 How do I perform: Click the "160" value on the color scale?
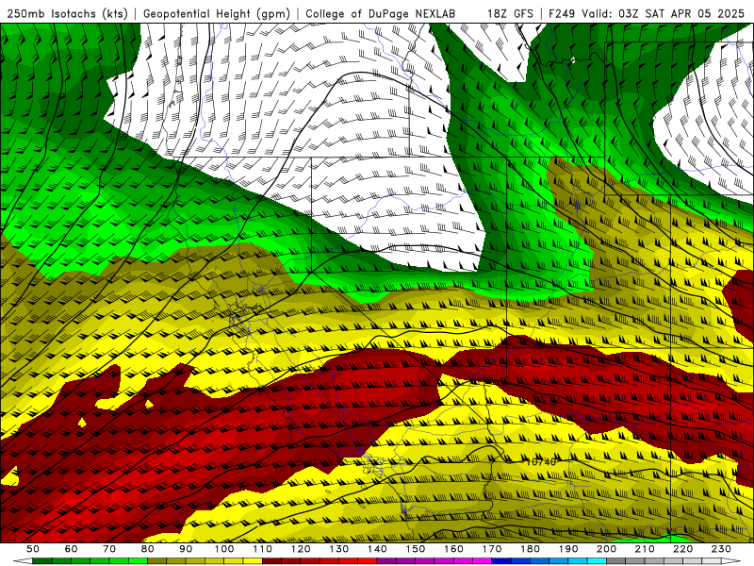453,549
